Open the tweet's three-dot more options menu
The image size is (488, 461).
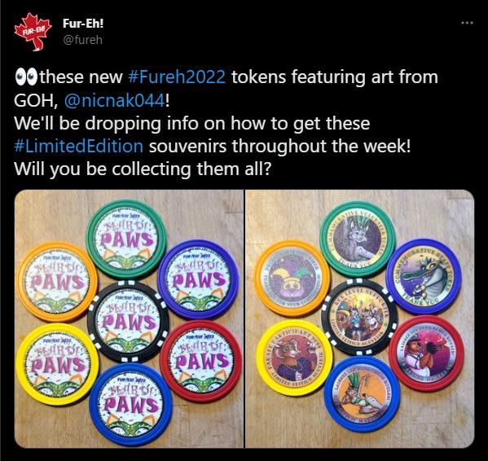click(467, 23)
